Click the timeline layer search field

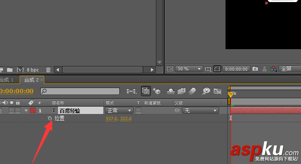[x=80, y=91]
